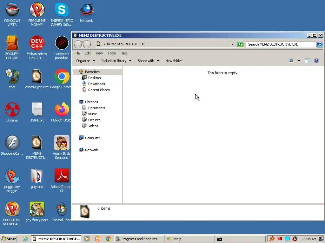Click the Start button

click(9, 239)
